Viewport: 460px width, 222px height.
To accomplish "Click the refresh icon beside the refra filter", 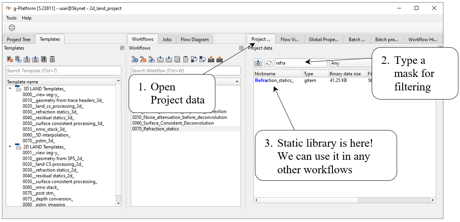I will point(269,63).
